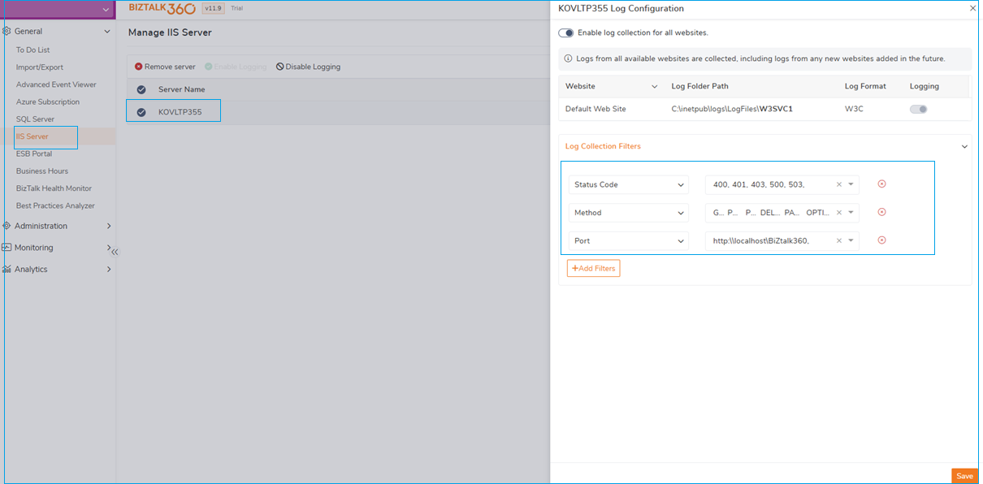Clear all Status Code values
Viewport: 983px width, 484px height.
point(839,184)
